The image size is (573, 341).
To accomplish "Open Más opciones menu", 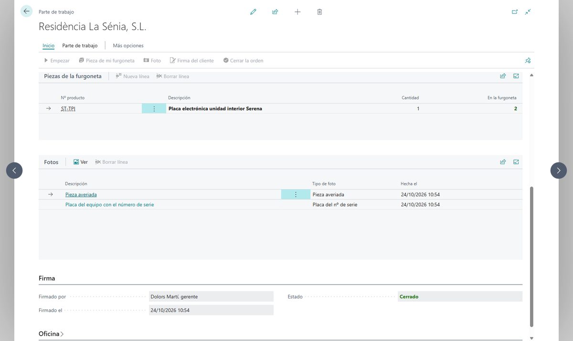I will tap(128, 46).
